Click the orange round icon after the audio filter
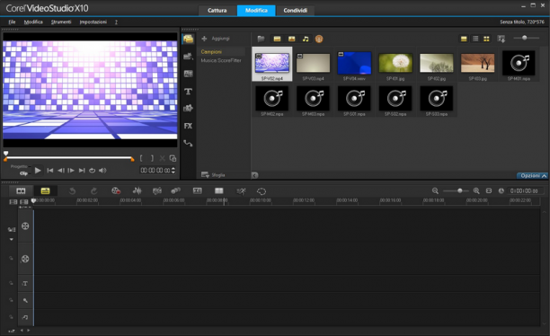This screenshot has width=550, height=336. [319, 39]
